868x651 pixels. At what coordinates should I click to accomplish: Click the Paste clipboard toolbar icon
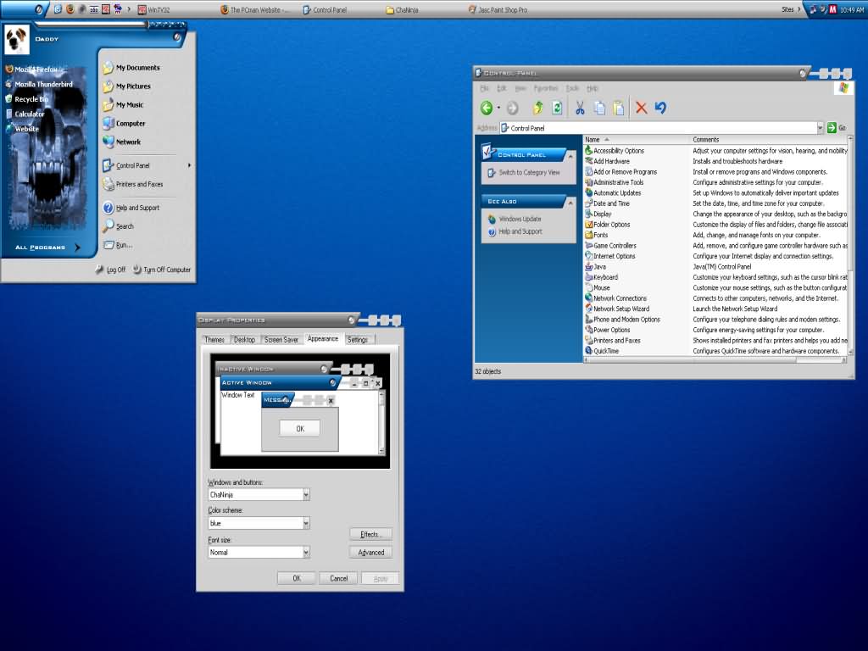(619, 108)
